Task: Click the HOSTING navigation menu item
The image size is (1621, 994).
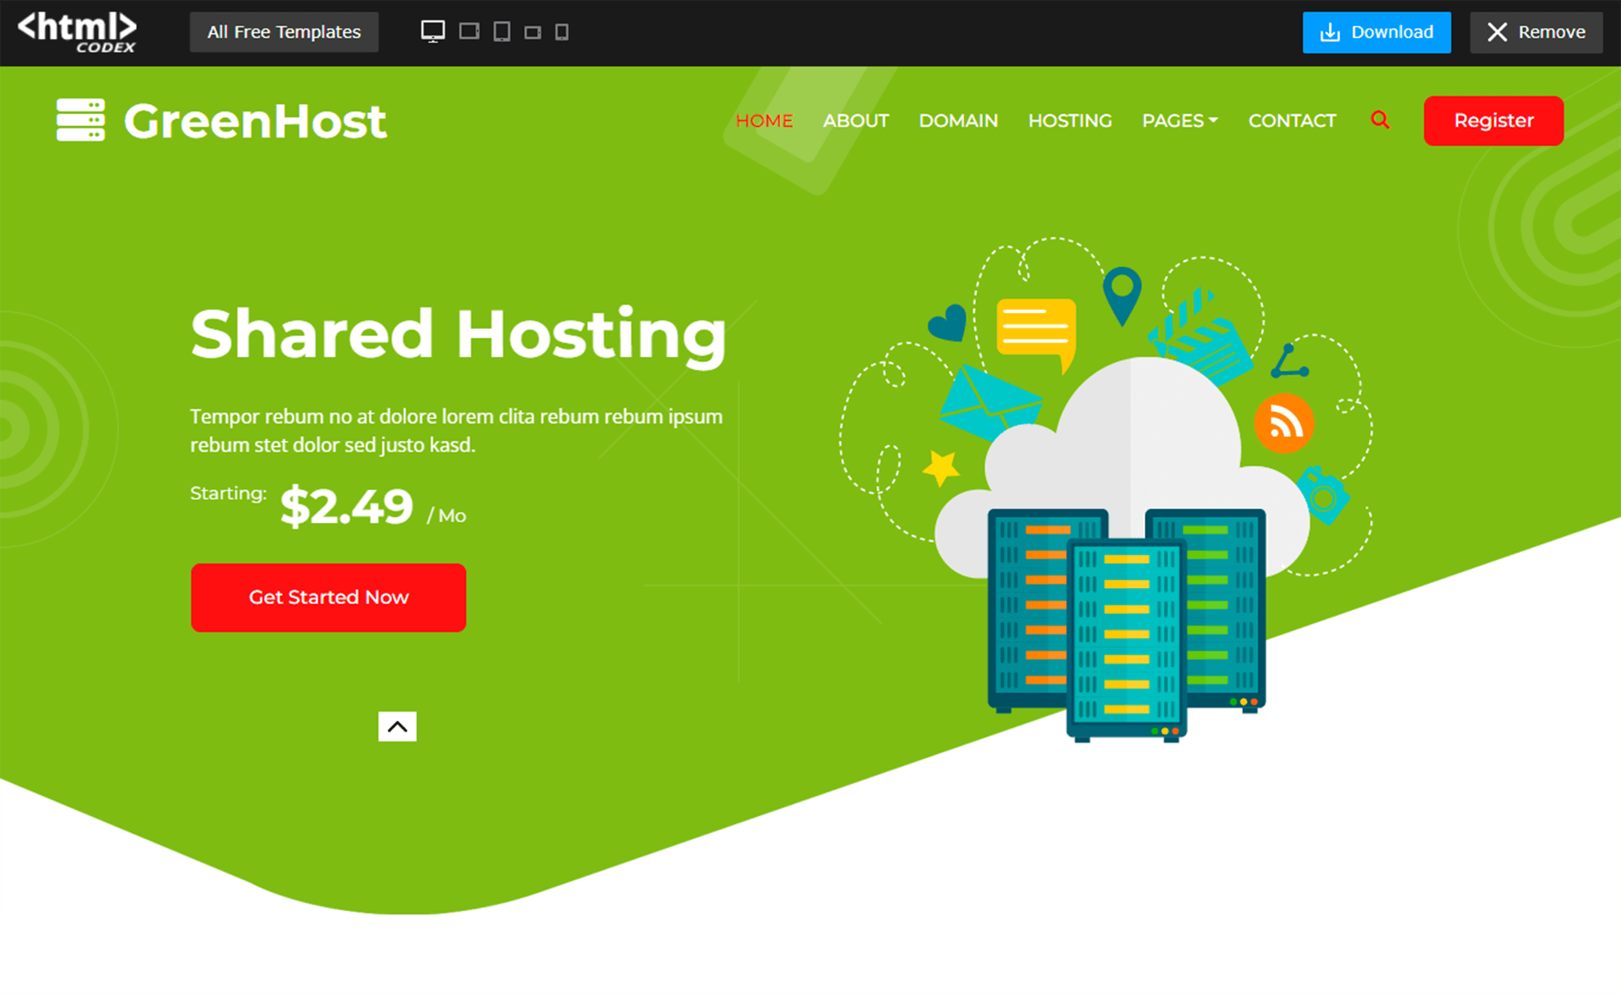Action: (x=1069, y=121)
